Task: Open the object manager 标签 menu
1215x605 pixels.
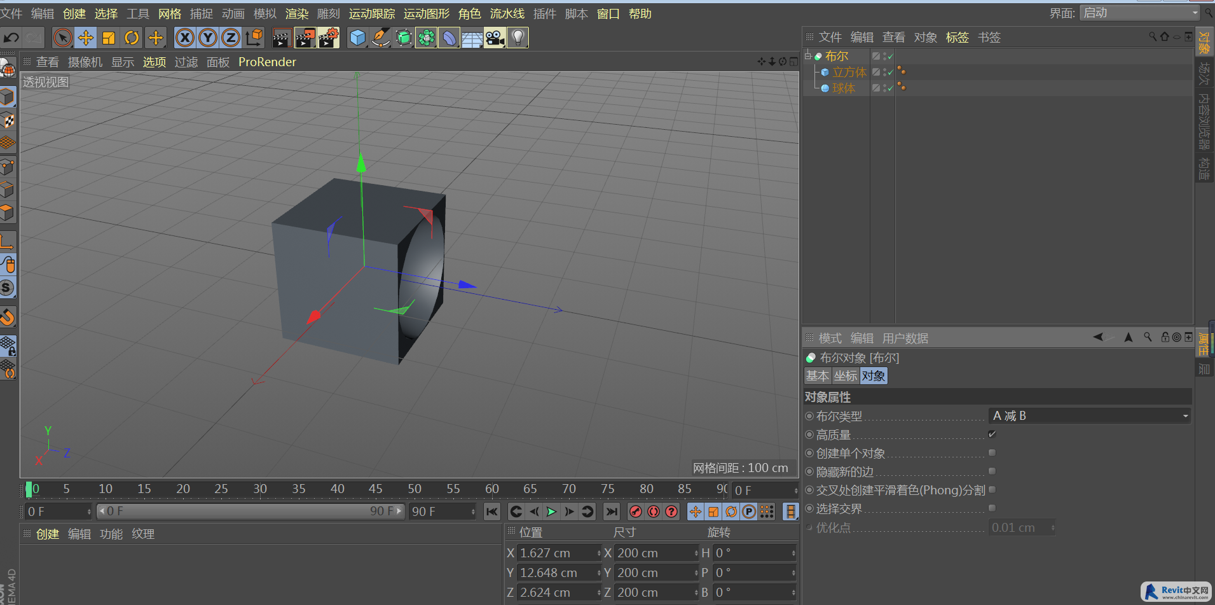Action: (x=958, y=37)
